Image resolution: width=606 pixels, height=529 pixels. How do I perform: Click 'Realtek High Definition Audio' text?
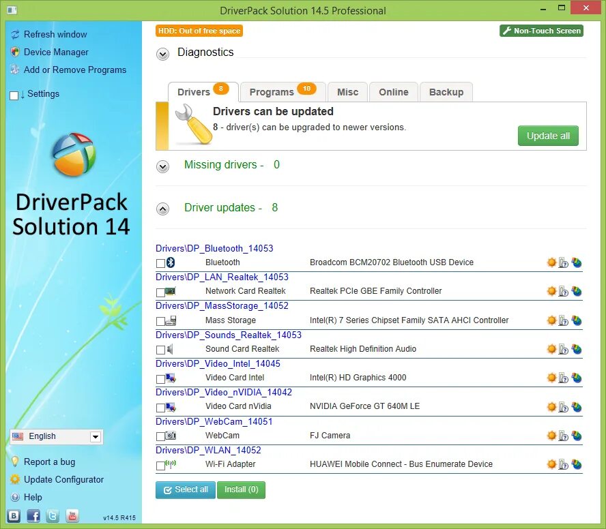coord(363,349)
